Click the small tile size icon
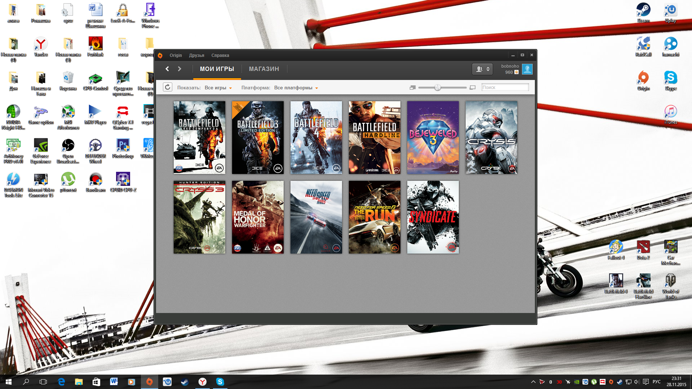The width and height of the screenshot is (692, 389). click(413, 88)
